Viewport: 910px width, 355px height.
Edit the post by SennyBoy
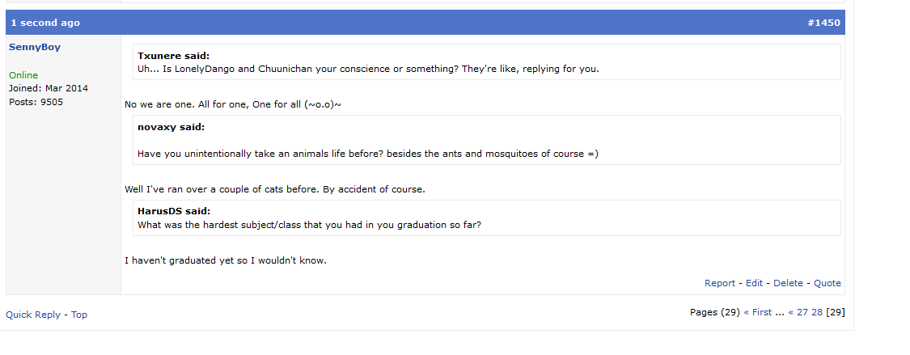[754, 283]
